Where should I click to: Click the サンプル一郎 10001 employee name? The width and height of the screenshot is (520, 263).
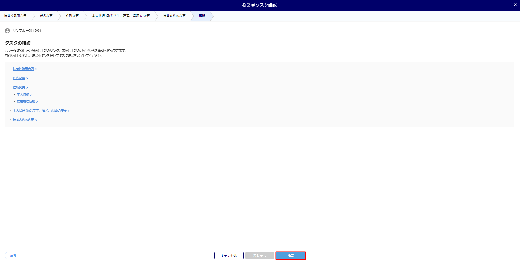27,31
